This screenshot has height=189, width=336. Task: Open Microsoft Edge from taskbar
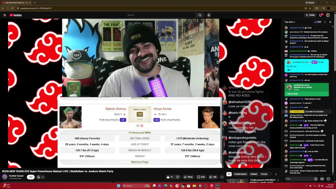pyautogui.click(x=165, y=186)
